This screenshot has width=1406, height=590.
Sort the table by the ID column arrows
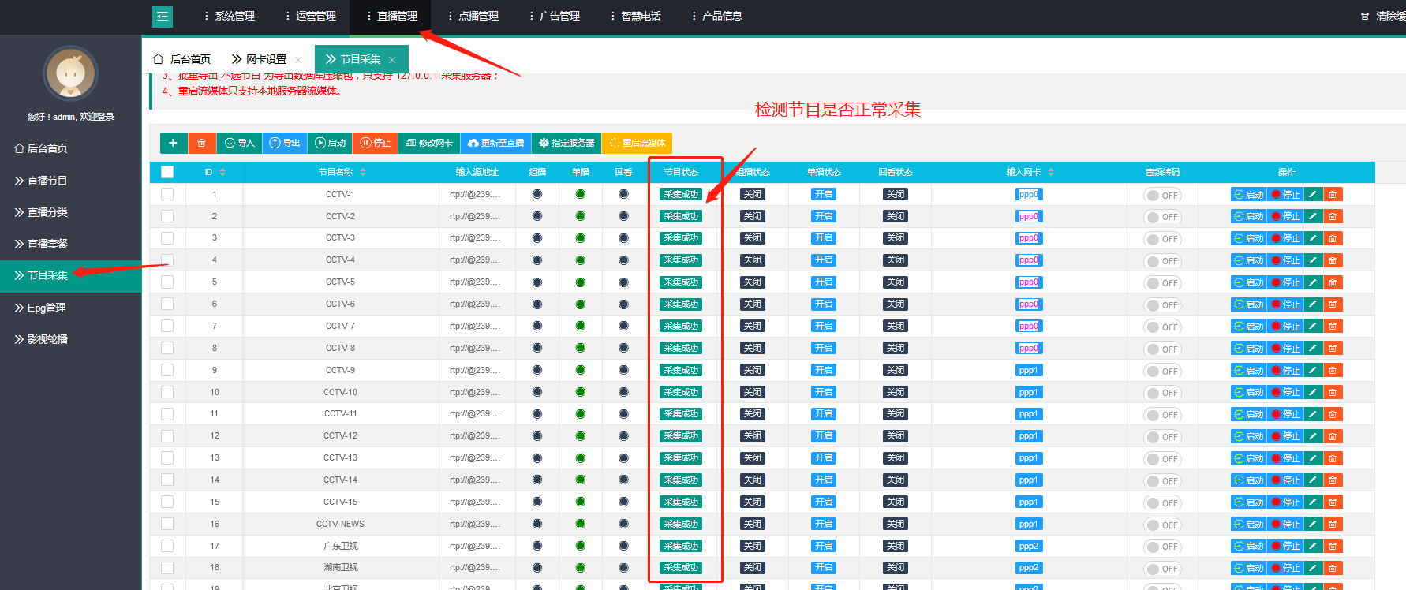[x=222, y=172]
